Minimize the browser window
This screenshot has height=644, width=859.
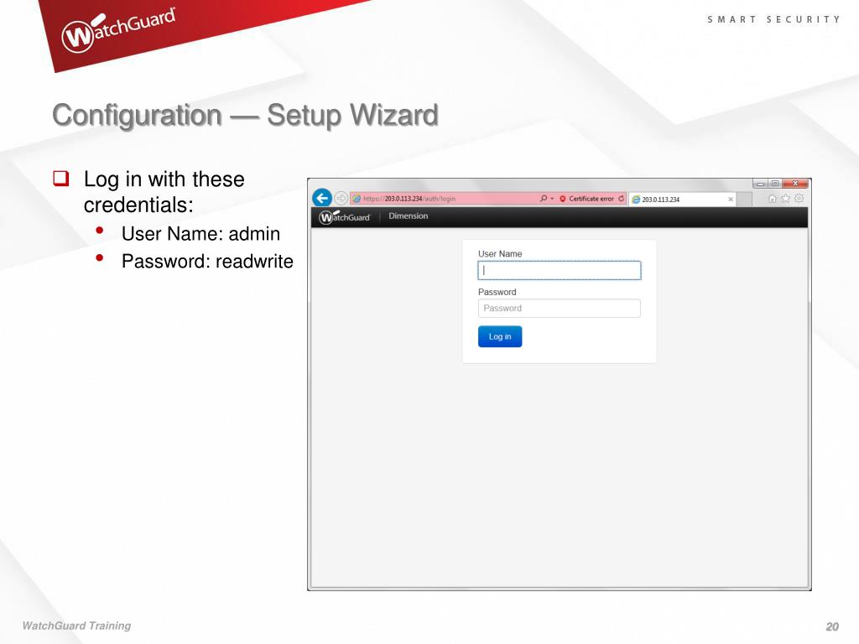(760, 184)
